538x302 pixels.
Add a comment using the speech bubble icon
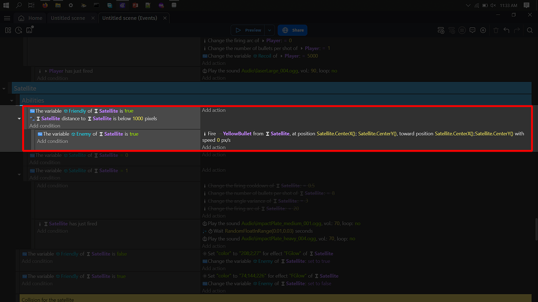pyautogui.click(x=472, y=30)
